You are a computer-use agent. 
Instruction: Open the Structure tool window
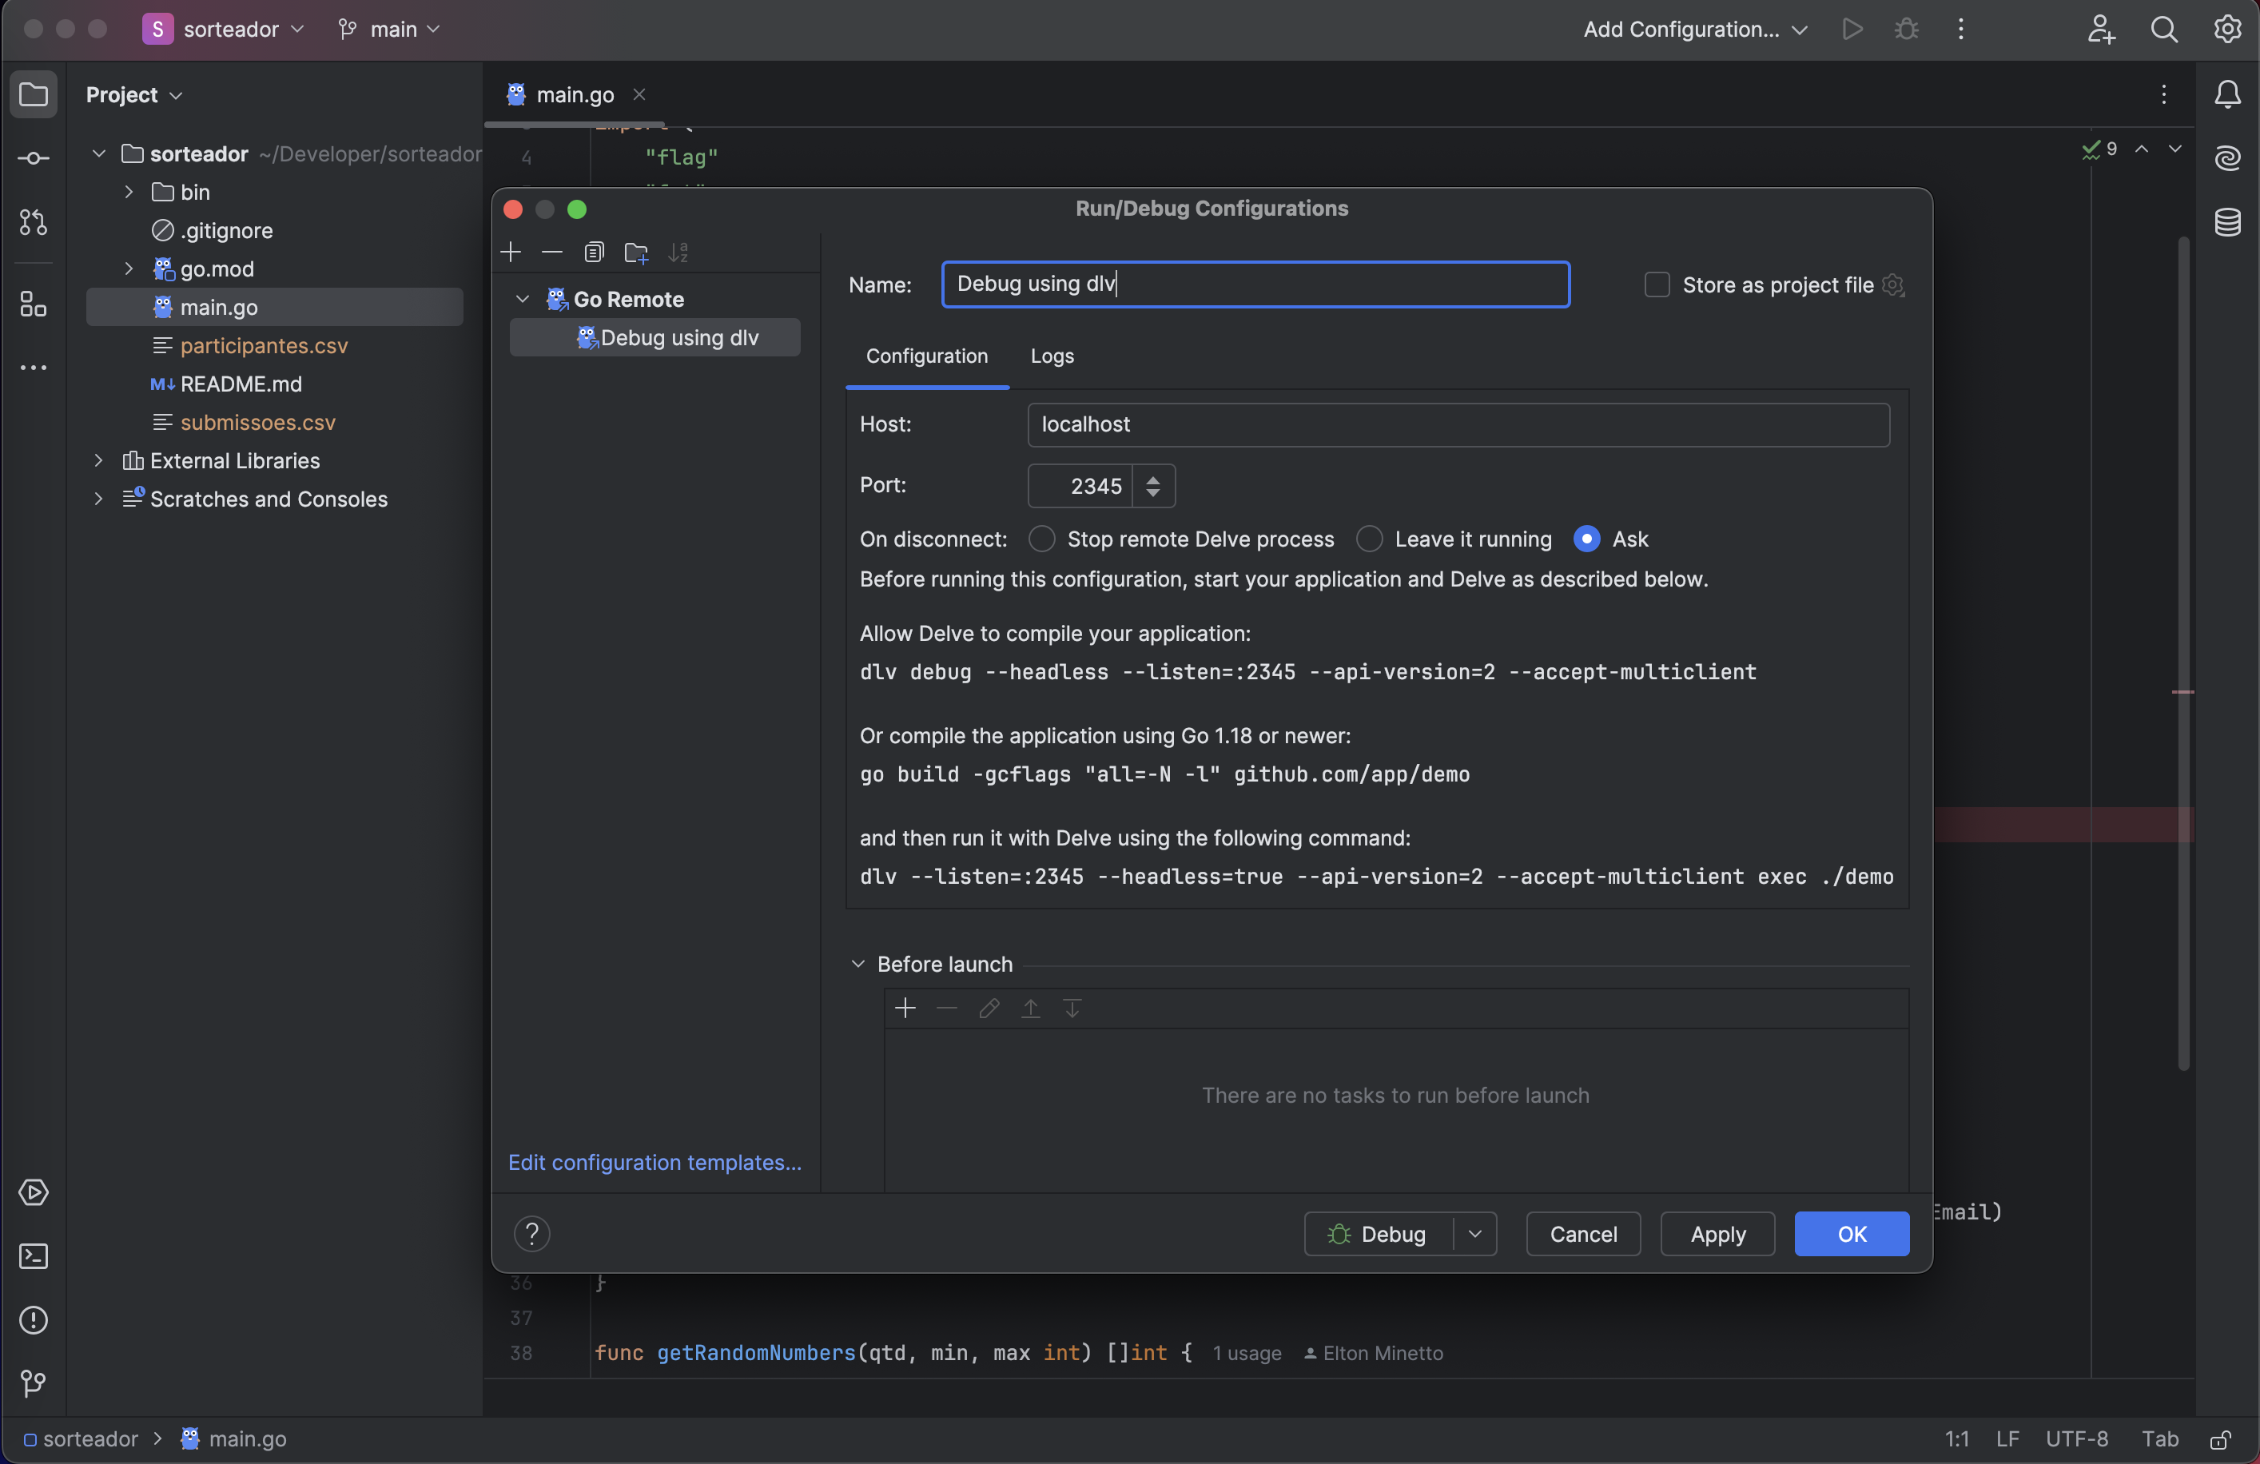point(34,304)
